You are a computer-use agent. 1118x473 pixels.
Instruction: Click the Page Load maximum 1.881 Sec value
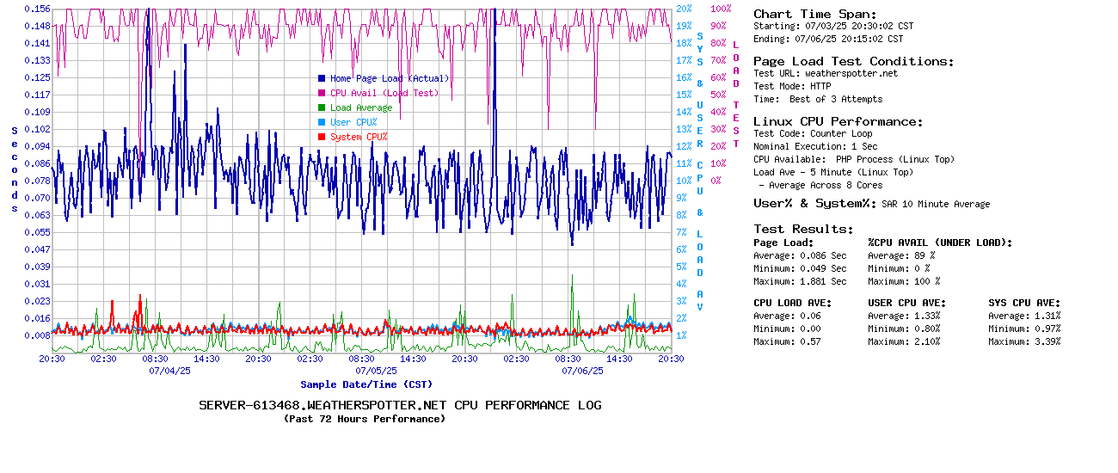pos(823,281)
